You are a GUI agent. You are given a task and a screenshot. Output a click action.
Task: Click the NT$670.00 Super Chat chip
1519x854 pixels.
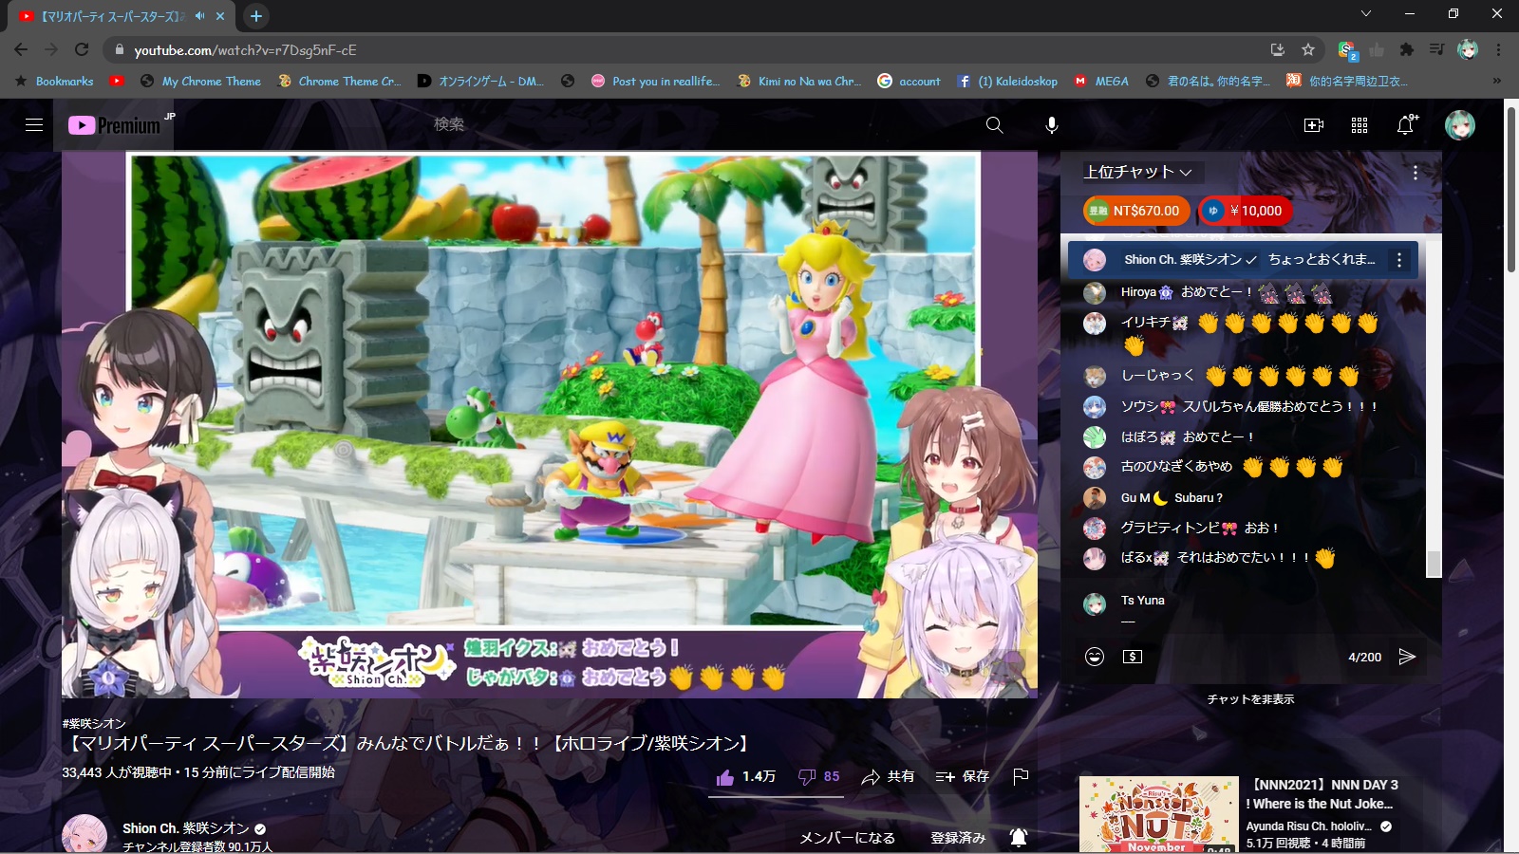coord(1135,211)
